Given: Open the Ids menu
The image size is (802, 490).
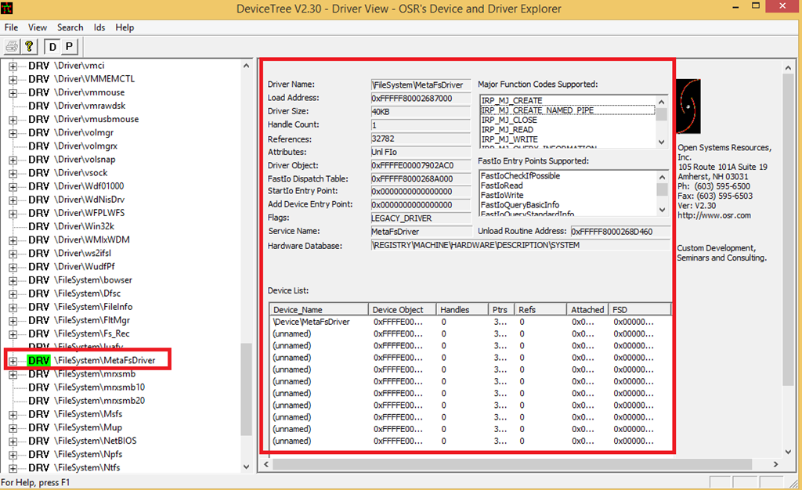Looking at the screenshot, I should [99, 27].
